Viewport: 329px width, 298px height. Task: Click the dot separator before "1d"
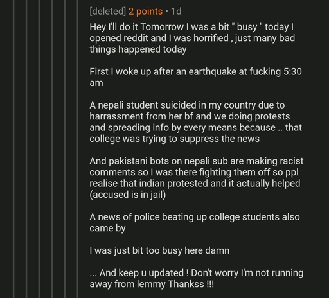pyautogui.click(x=166, y=12)
